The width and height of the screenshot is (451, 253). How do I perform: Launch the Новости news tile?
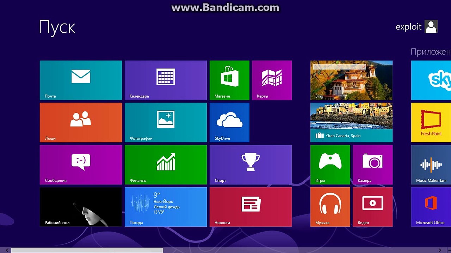[x=251, y=207]
